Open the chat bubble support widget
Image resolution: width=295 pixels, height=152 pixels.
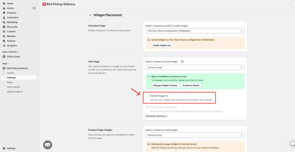(x=47, y=145)
